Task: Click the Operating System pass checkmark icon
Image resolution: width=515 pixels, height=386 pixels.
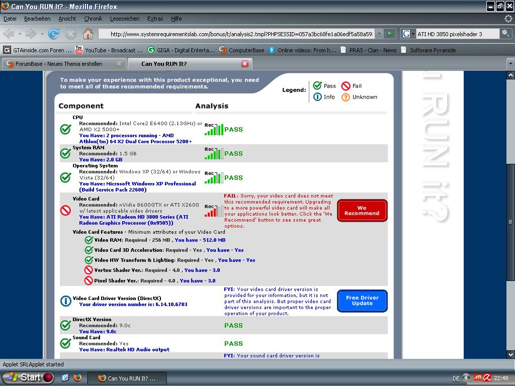Action: (x=66, y=177)
